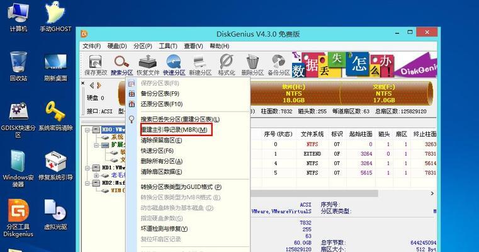The width and height of the screenshot is (479, 252).
Task: Click the 删除分区 trash toolbar icon
Action: tap(252, 65)
